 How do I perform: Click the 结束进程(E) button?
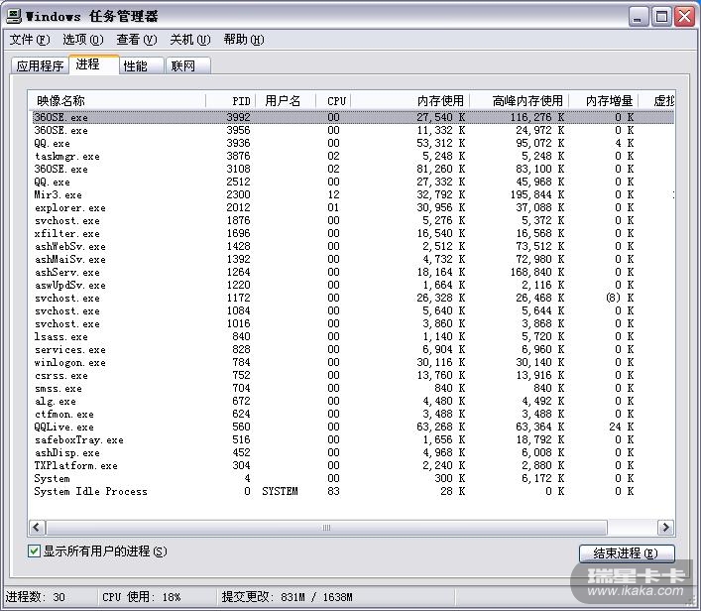pyautogui.click(x=627, y=553)
